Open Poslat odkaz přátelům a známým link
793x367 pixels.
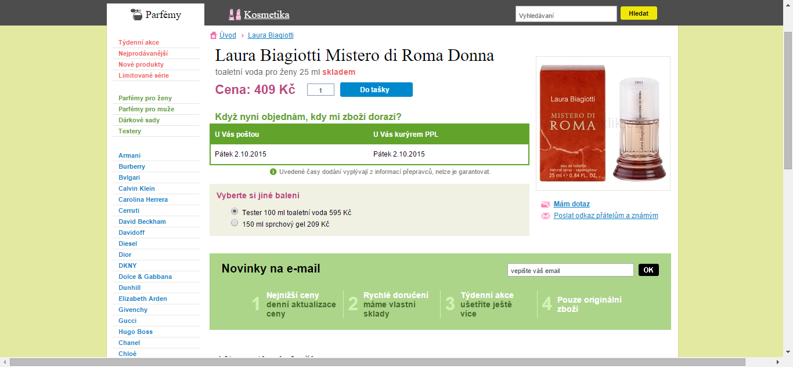tap(606, 216)
